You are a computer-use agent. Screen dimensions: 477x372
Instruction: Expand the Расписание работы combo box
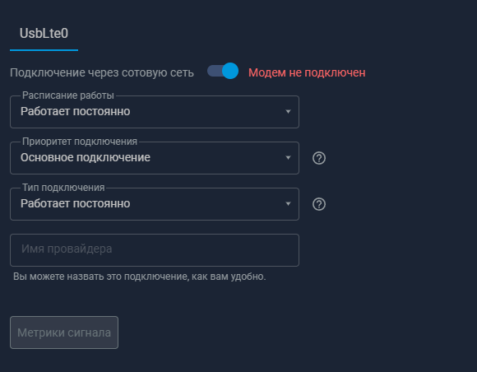point(155,112)
